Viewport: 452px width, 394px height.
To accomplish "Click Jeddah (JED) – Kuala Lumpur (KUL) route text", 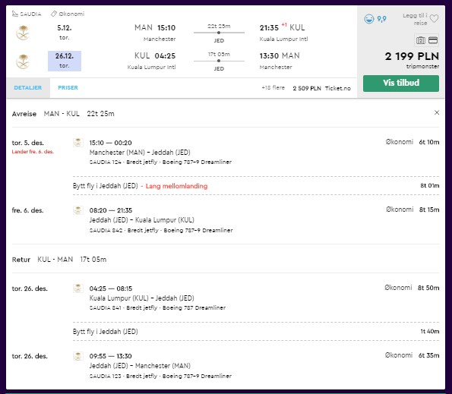I will click(x=142, y=220).
